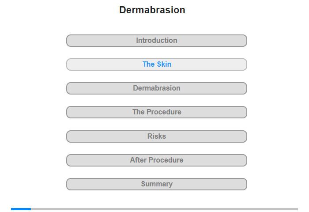Click the text label 'Summary'
The width and height of the screenshot is (309, 212).
(x=157, y=184)
